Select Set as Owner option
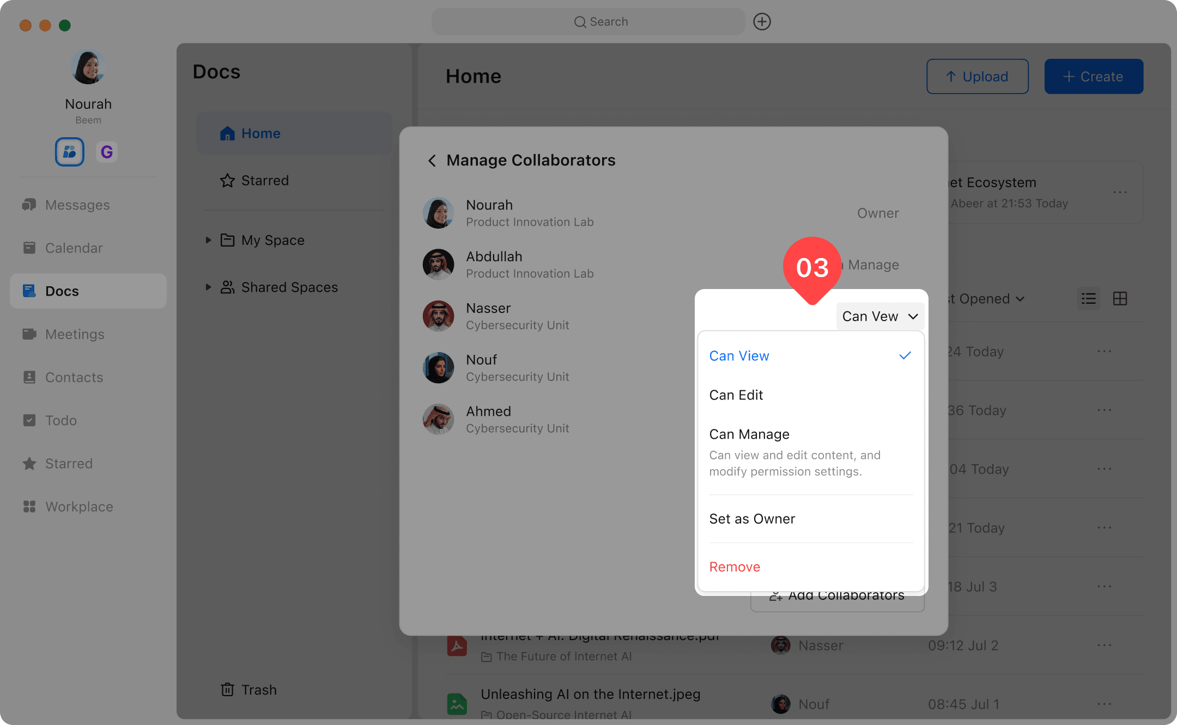Screen dimensions: 1177x725 pos(752,519)
